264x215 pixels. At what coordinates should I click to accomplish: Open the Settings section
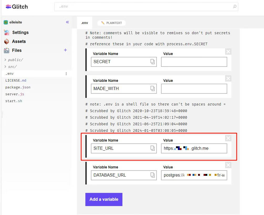20,32
